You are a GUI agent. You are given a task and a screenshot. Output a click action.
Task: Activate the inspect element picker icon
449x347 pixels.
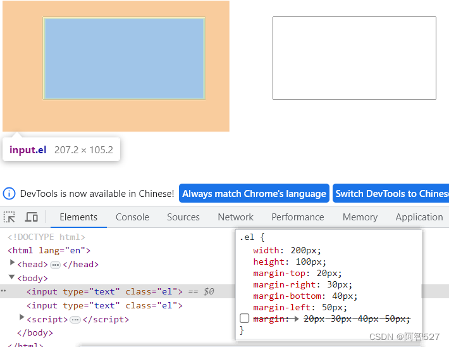[x=9, y=217]
